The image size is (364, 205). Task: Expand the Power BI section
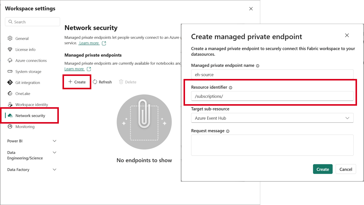[55, 141]
